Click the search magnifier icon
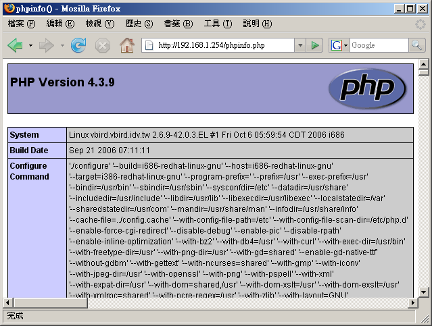Viewport: 432px width, 326px height. click(x=418, y=45)
